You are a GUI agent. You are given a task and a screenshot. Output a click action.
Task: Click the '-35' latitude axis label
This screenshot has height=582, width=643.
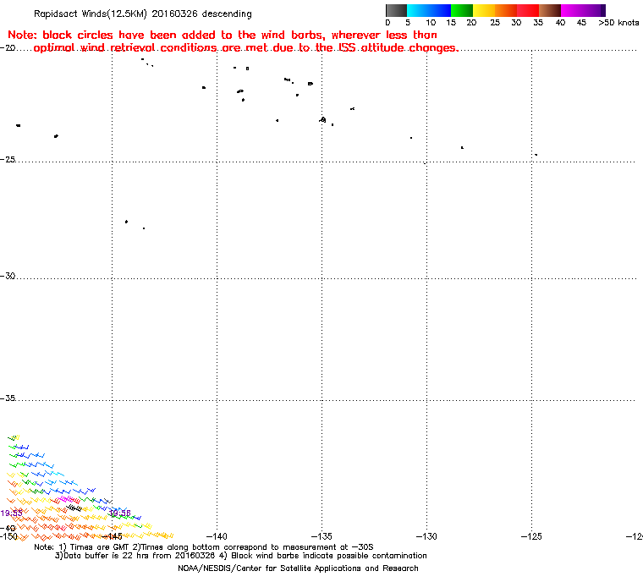pos(8,398)
